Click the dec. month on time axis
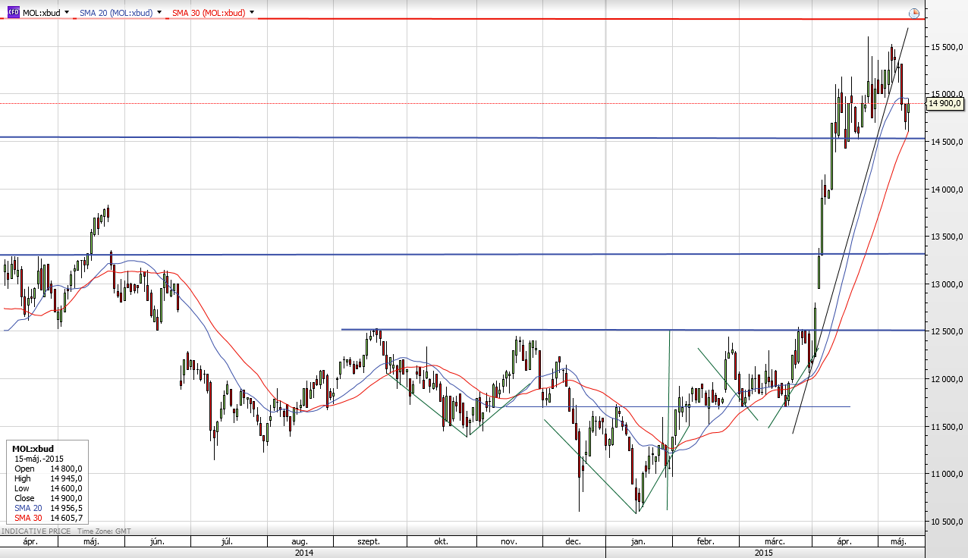This screenshot has height=558, width=968. point(573,542)
